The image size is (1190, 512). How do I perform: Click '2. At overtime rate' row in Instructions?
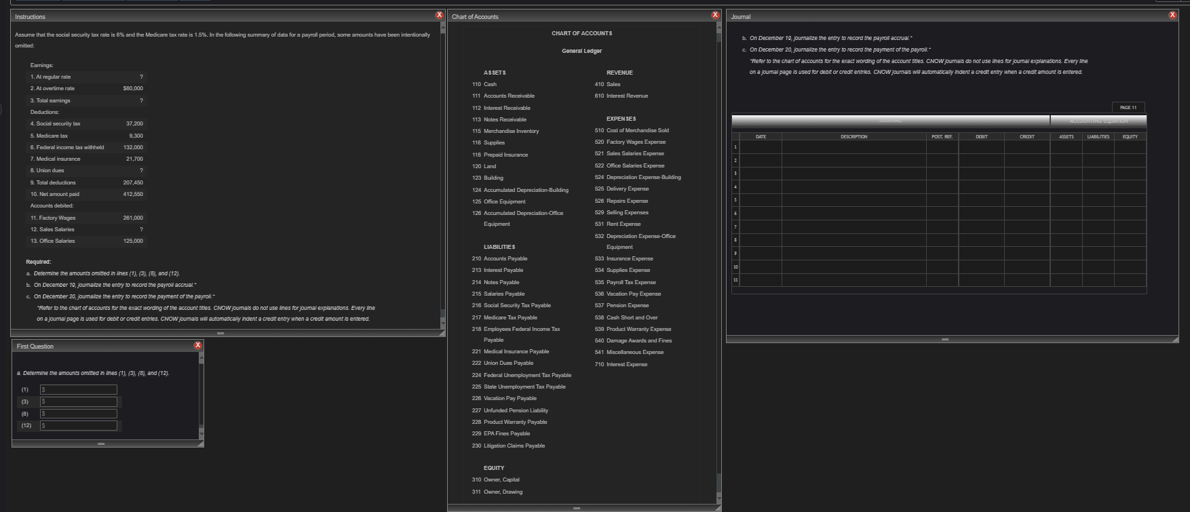(87, 88)
